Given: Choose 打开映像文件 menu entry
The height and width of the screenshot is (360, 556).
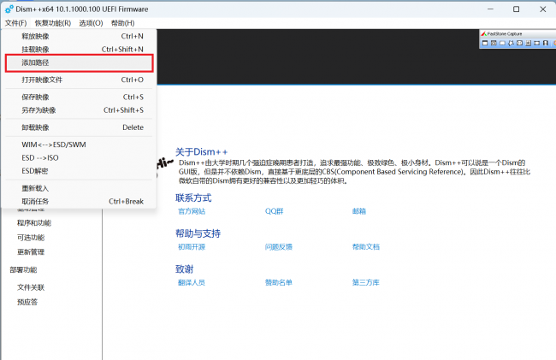Looking at the screenshot, I should (x=80, y=80).
